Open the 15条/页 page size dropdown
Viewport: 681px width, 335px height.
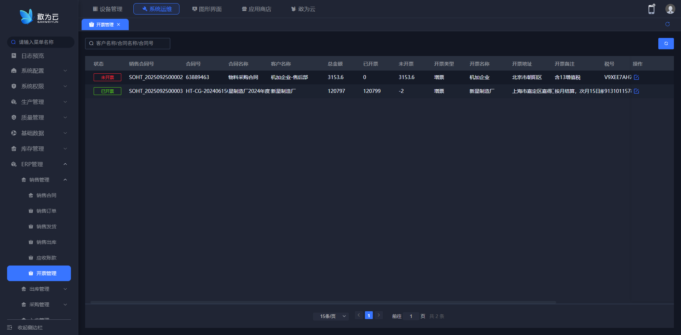point(331,316)
